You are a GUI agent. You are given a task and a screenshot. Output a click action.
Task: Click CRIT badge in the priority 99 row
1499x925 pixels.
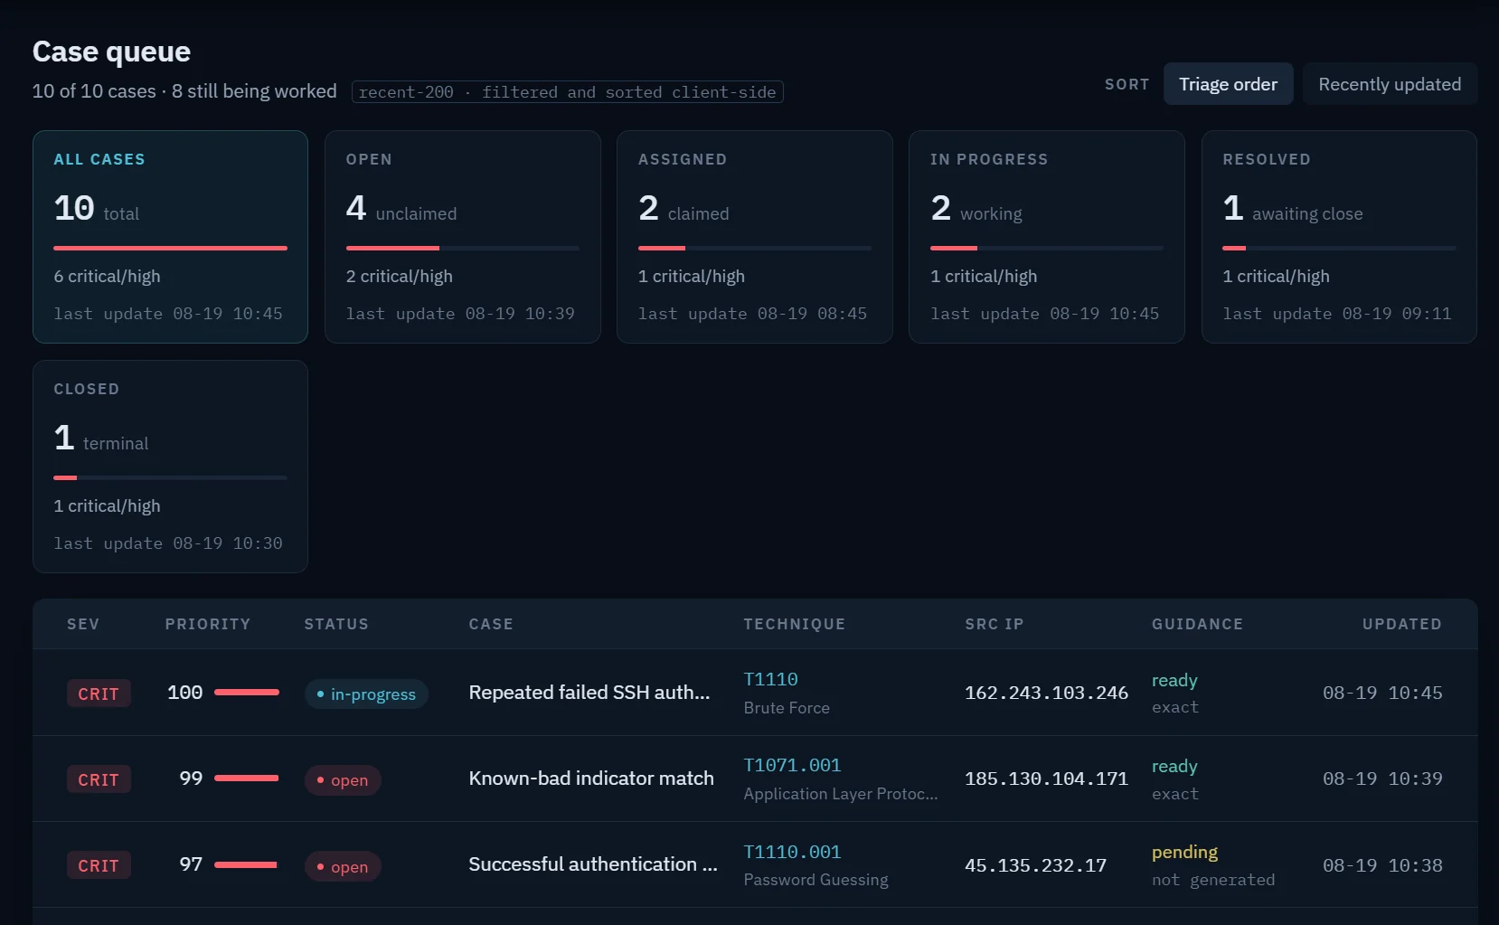tap(99, 779)
